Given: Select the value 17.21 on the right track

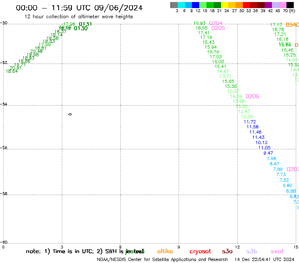Looking at the screenshot, I should pos(280,34).
